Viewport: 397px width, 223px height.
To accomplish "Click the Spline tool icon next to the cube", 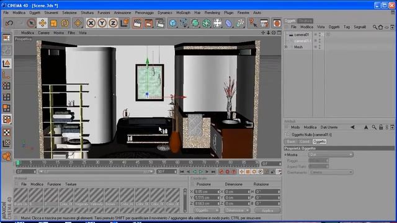I will click(184, 23).
